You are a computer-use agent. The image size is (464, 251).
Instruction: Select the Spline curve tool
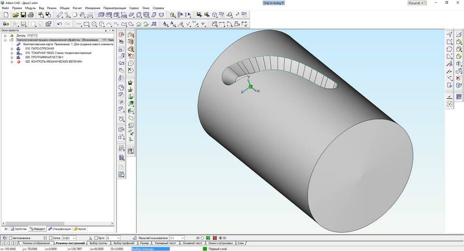click(x=116, y=24)
